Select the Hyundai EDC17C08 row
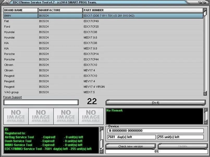This screenshot has height=157, width=210. click(103, 32)
